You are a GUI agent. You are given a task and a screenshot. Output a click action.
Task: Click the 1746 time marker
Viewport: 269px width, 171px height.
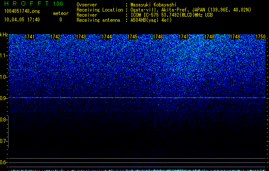coord(158,37)
